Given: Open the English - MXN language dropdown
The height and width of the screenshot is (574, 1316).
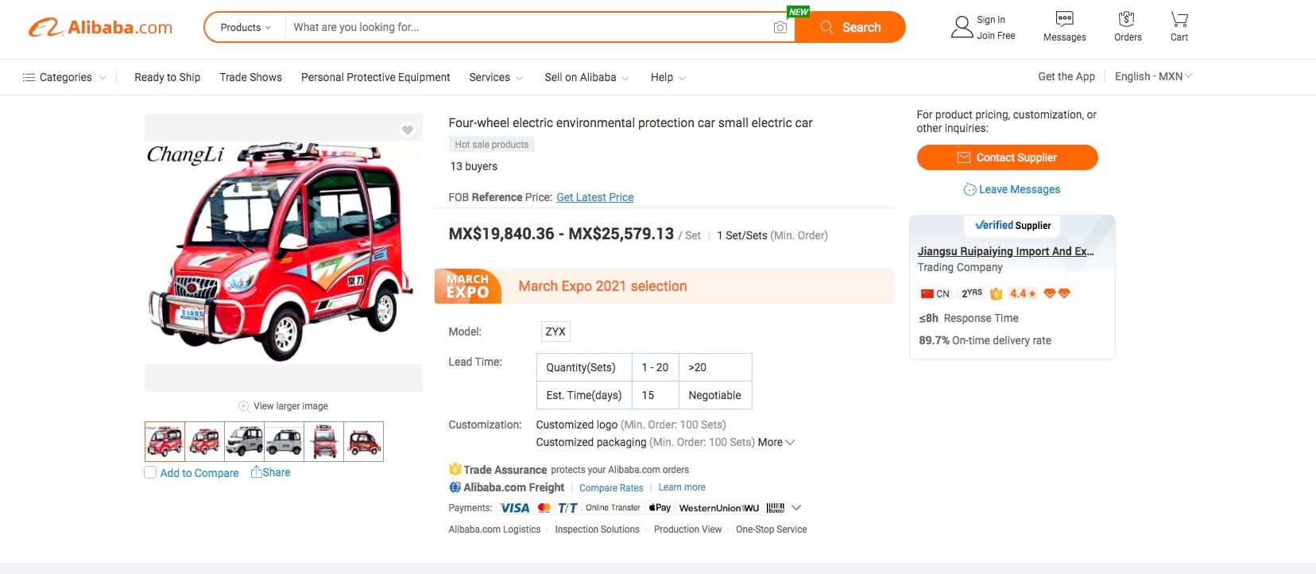Looking at the screenshot, I should pos(1153,76).
